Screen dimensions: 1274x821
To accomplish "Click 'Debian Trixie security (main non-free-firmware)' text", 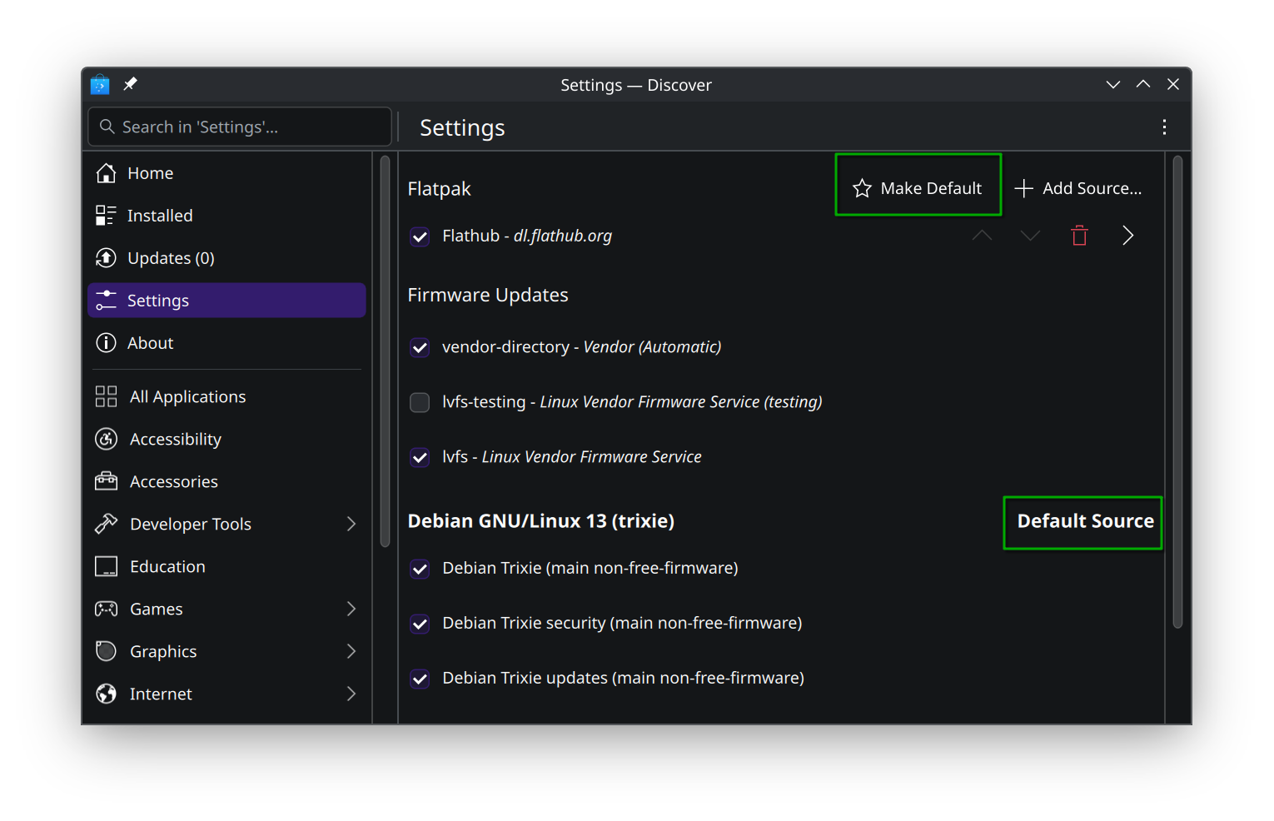I will click(622, 623).
